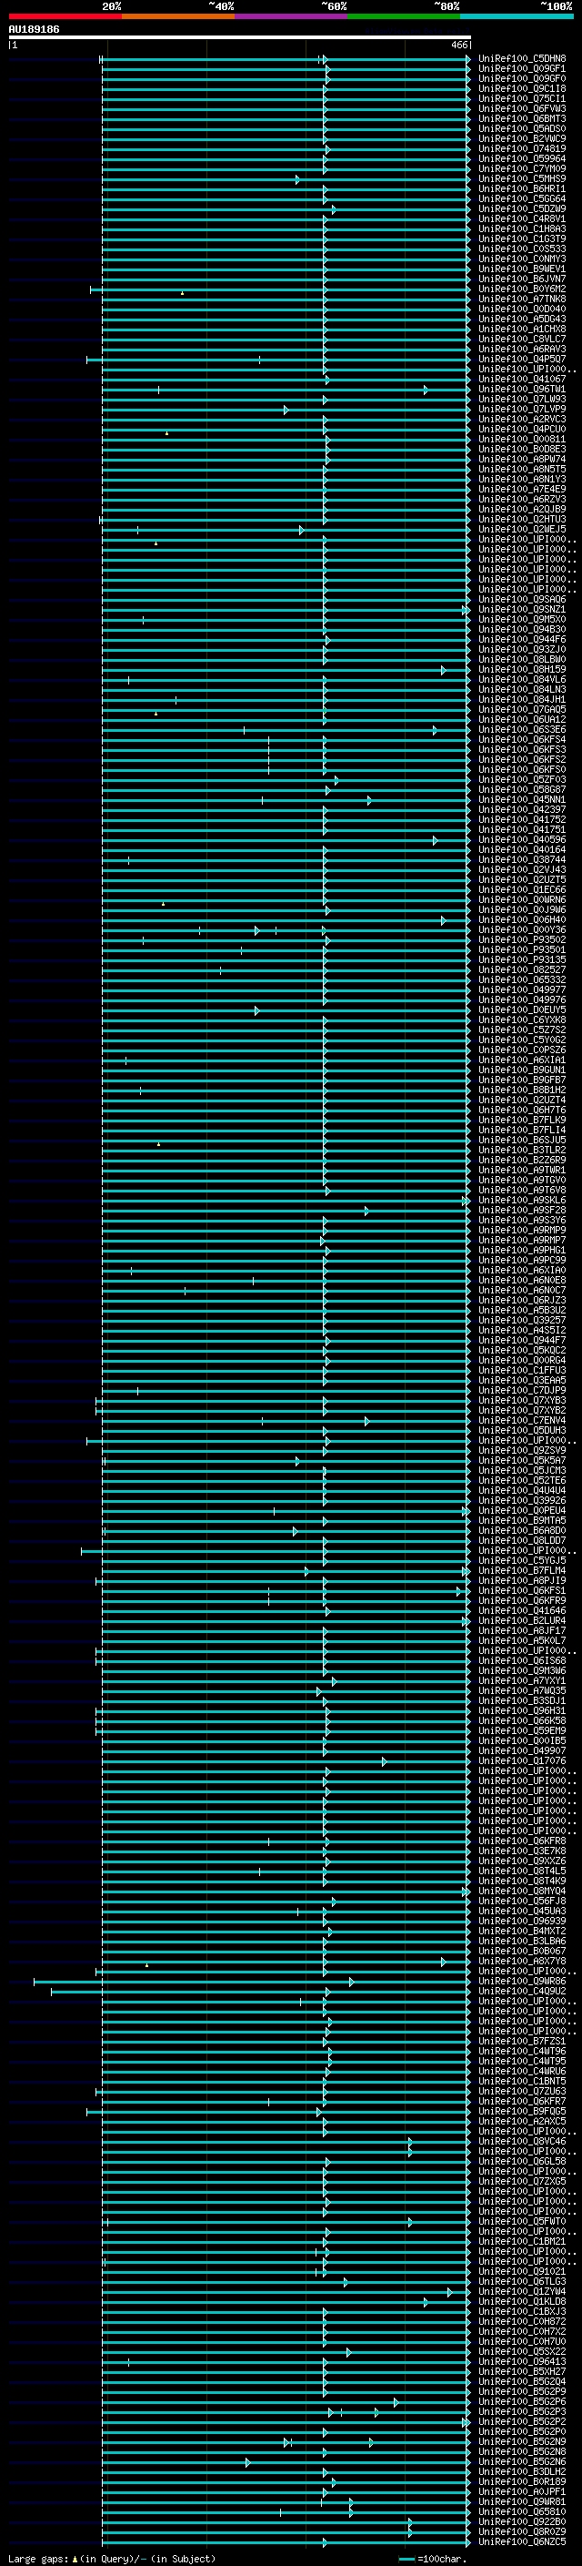This screenshot has height=2566, width=582.
Task: Select hit label UniRef100_Q5SX22
Action: (522, 2352)
